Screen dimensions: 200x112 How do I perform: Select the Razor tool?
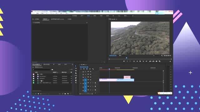[x=76, y=73]
